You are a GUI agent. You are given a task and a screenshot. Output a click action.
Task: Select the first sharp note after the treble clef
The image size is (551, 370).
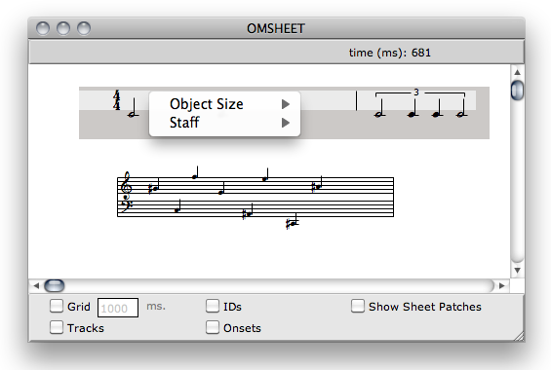pos(153,186)
